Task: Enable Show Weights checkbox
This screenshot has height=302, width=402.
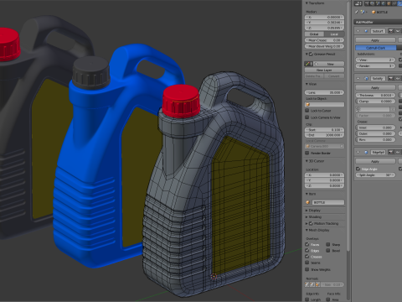Action: [307, 269]
